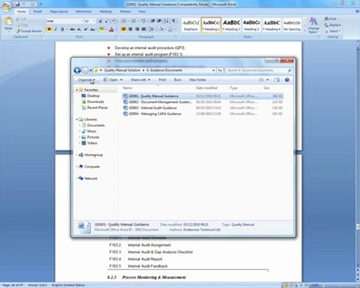Toggle Superscript formatting
Screen dimensions: 360x288
[86, 29]
